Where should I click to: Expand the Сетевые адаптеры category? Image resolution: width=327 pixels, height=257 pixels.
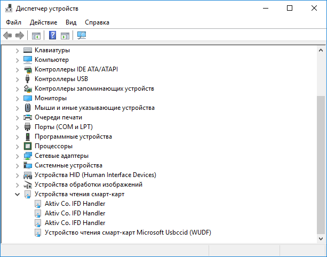17,156
